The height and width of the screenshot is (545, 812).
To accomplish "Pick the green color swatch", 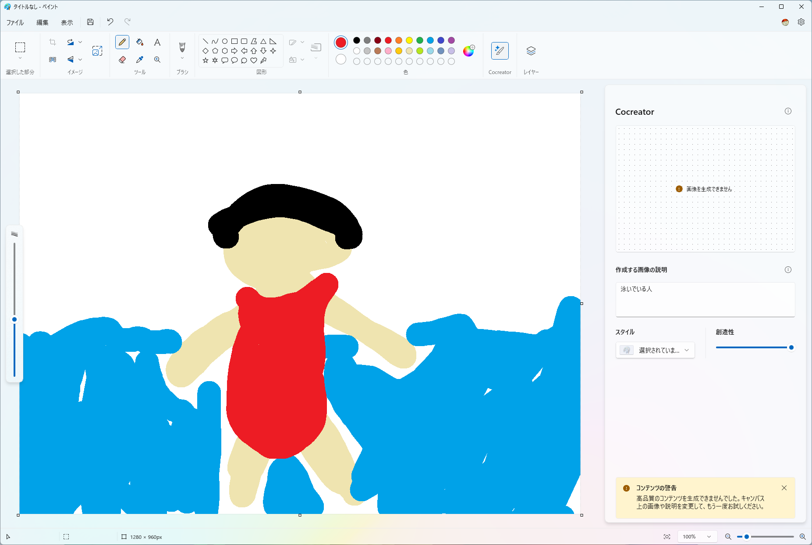I will pyautogui.click(x=420, y=40).
